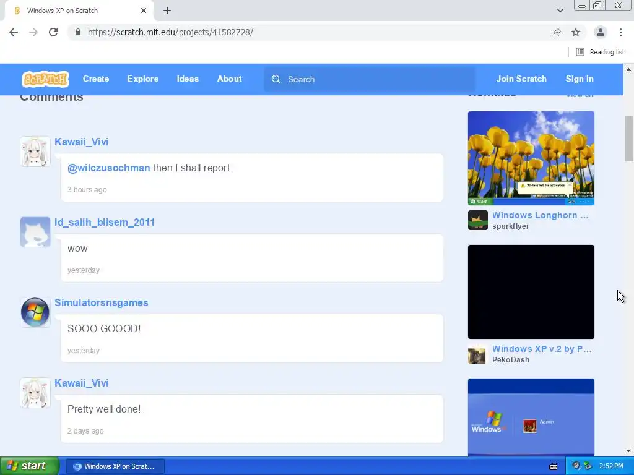This screenshot has width=634, height=475.
Task: Open the Explore menu item
Action: coord(143,79)
